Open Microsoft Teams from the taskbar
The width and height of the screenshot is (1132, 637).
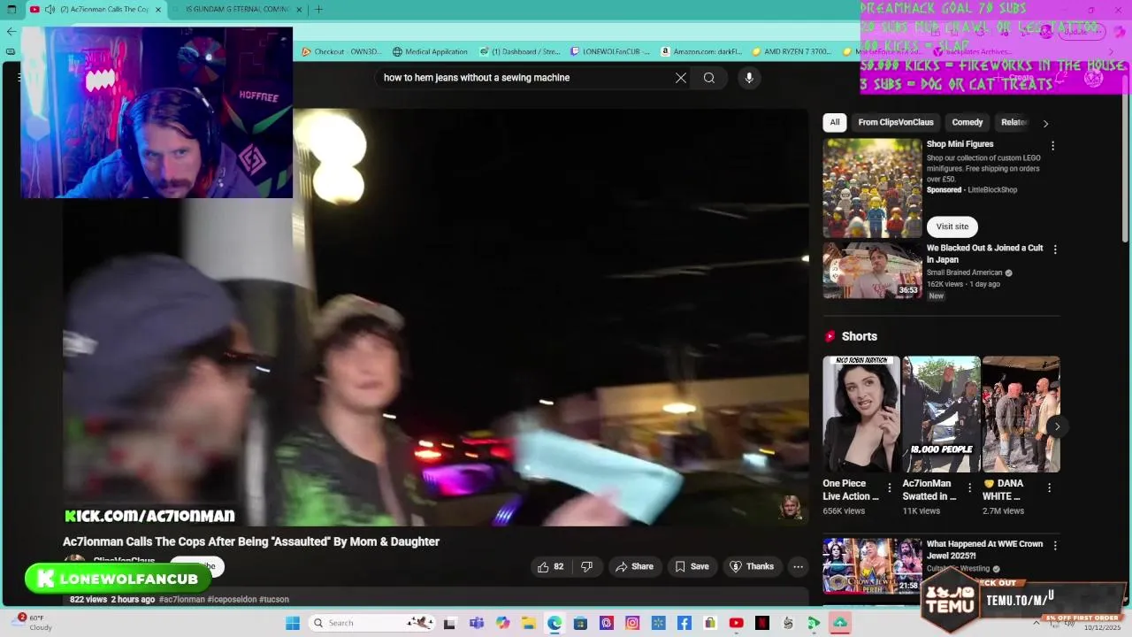pyautogui.click(x=477, y=623)
